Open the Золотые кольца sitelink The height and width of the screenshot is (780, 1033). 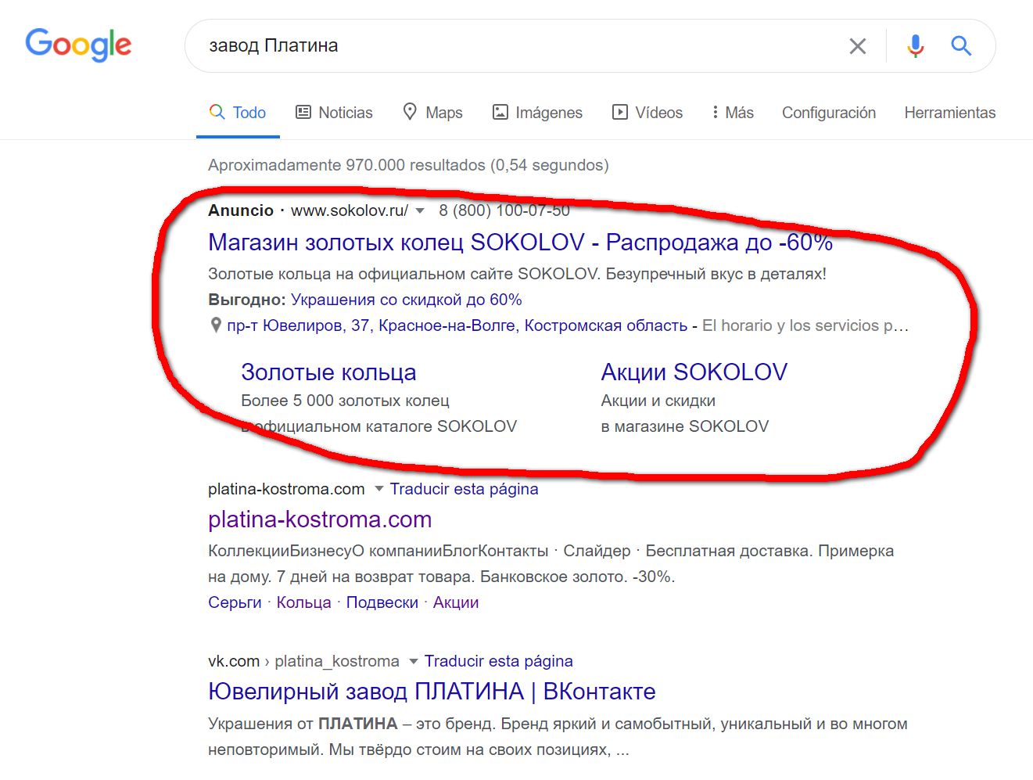click(328, 372)
